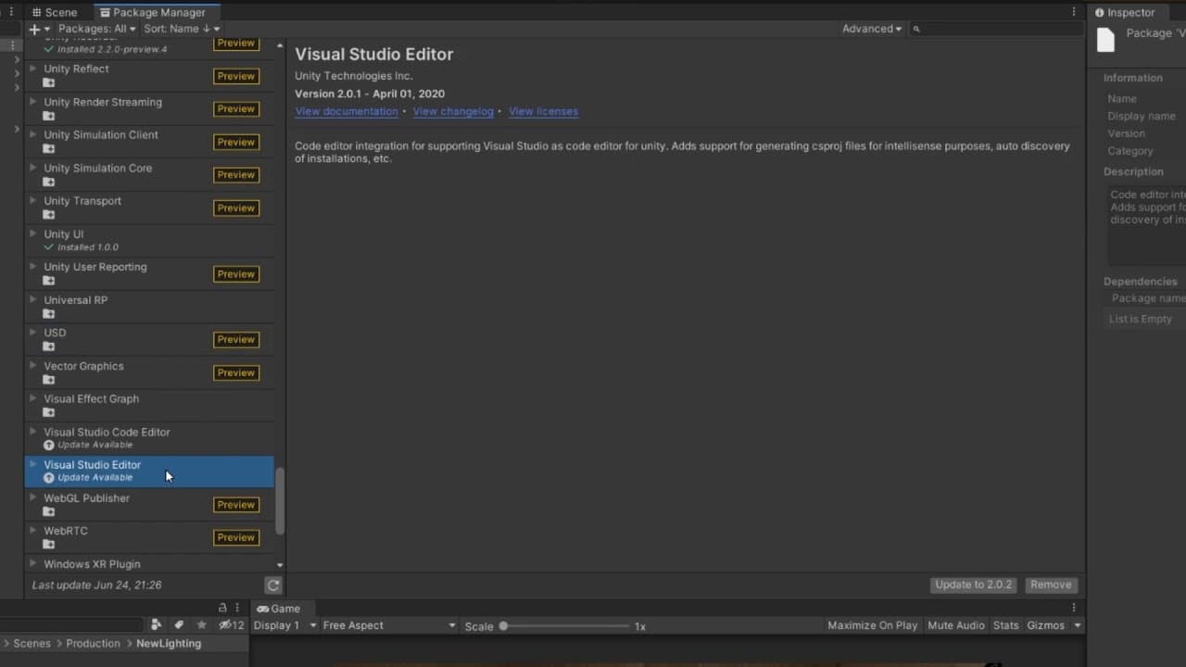Click the Search by Label tag icon
Viewport: 1186px width, 667px height.
[x=179, y=625]
